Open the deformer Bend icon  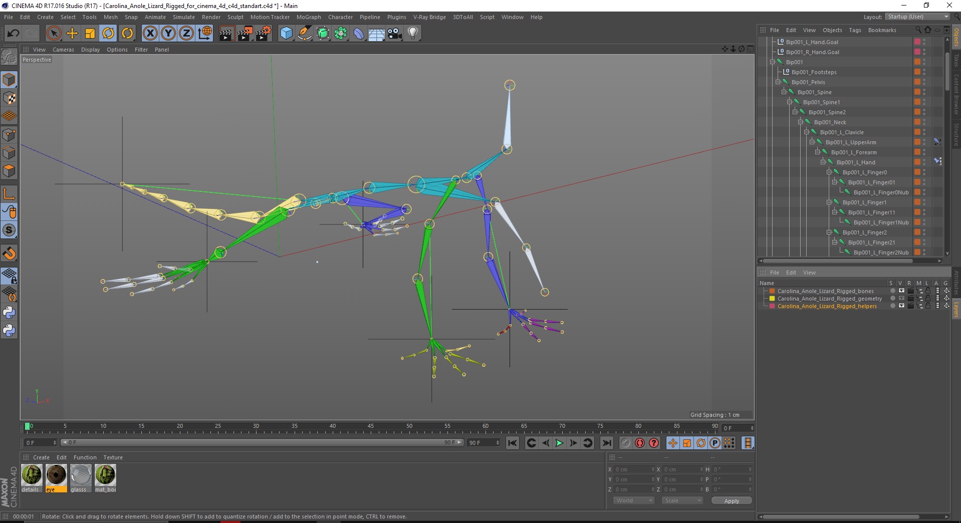point(359,34)
